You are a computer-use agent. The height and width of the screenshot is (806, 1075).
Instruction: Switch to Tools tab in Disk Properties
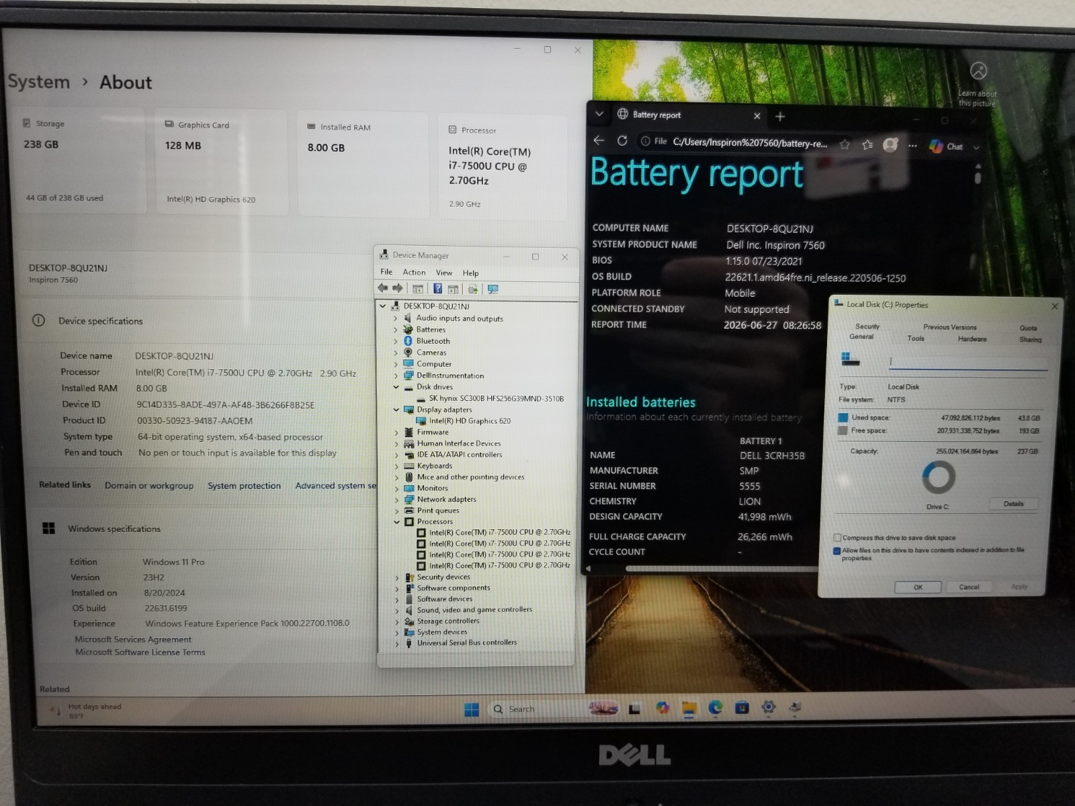click(x=916, y=339)
